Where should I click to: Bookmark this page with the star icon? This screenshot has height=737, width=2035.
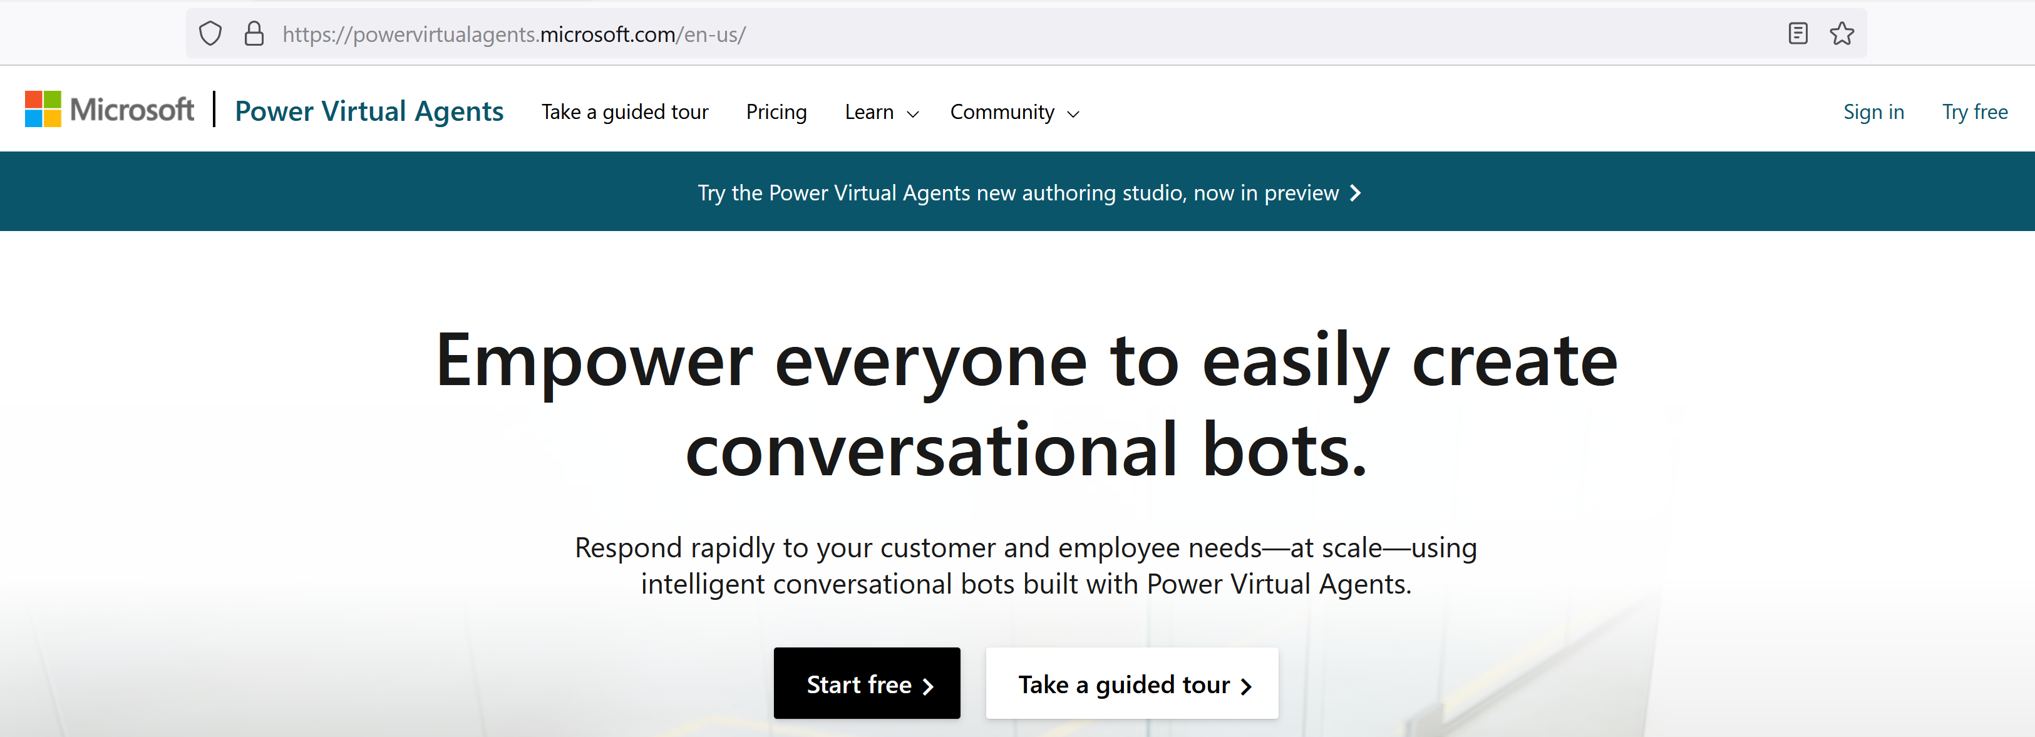[x=1842, y=34]
